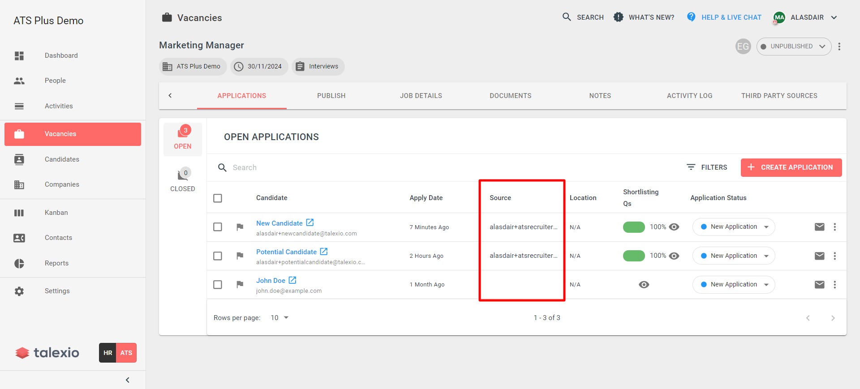
Task: Change New Candidate application status
Action: point(734,227)
